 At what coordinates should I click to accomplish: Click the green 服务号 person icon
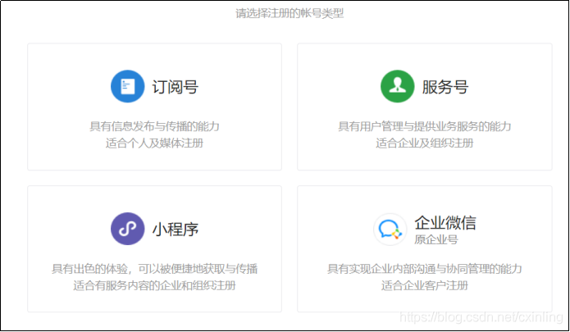[397, 86]
